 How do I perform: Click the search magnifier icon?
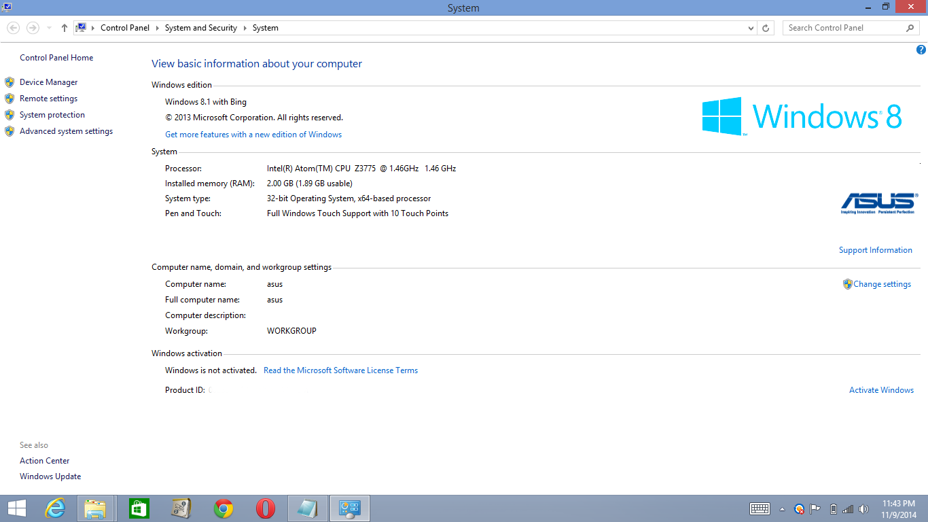[x=910, y=28]
